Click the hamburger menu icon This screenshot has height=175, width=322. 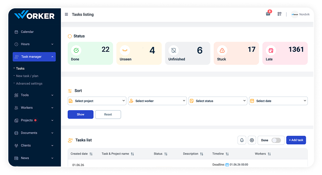coord(66,14)
